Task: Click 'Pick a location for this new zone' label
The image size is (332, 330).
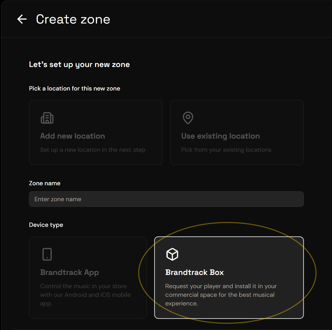Action: coord(74,88)
